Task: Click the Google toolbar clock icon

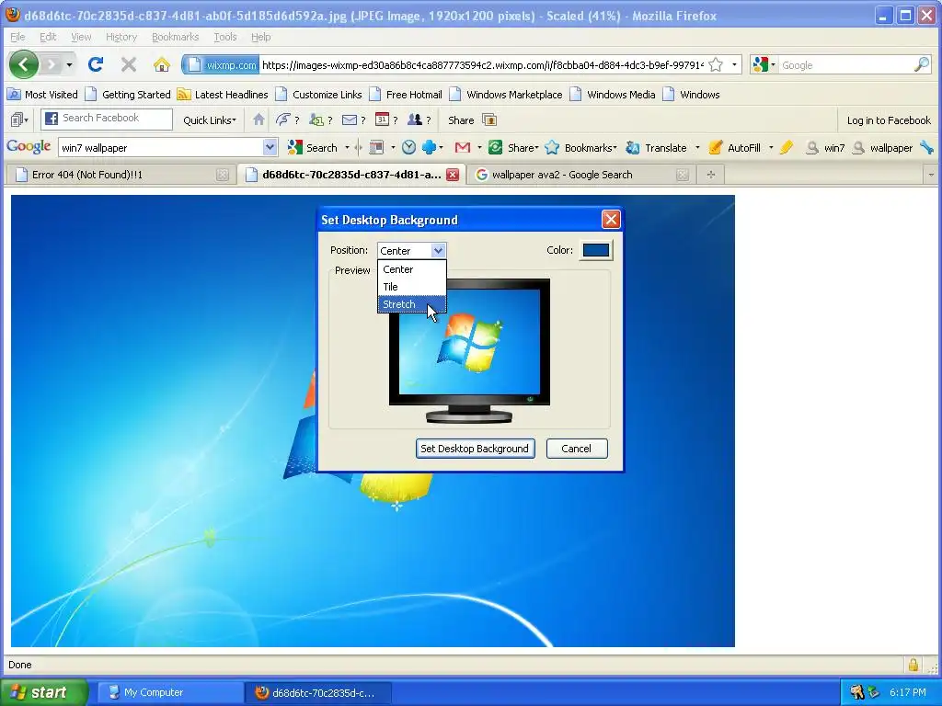Action: 408,147
